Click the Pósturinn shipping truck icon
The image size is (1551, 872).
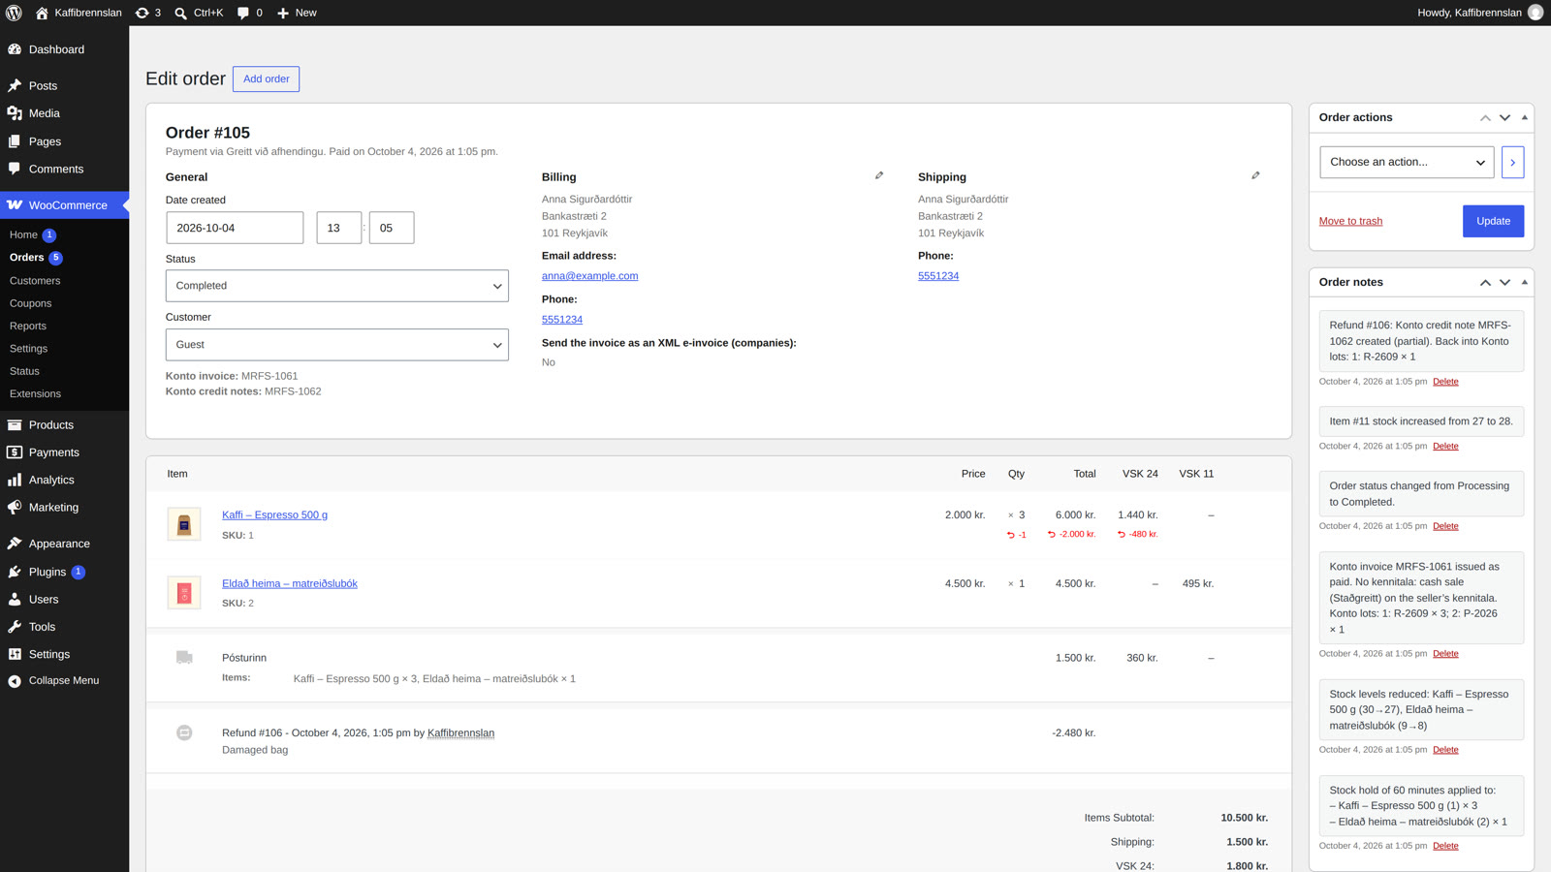[184, 658]
